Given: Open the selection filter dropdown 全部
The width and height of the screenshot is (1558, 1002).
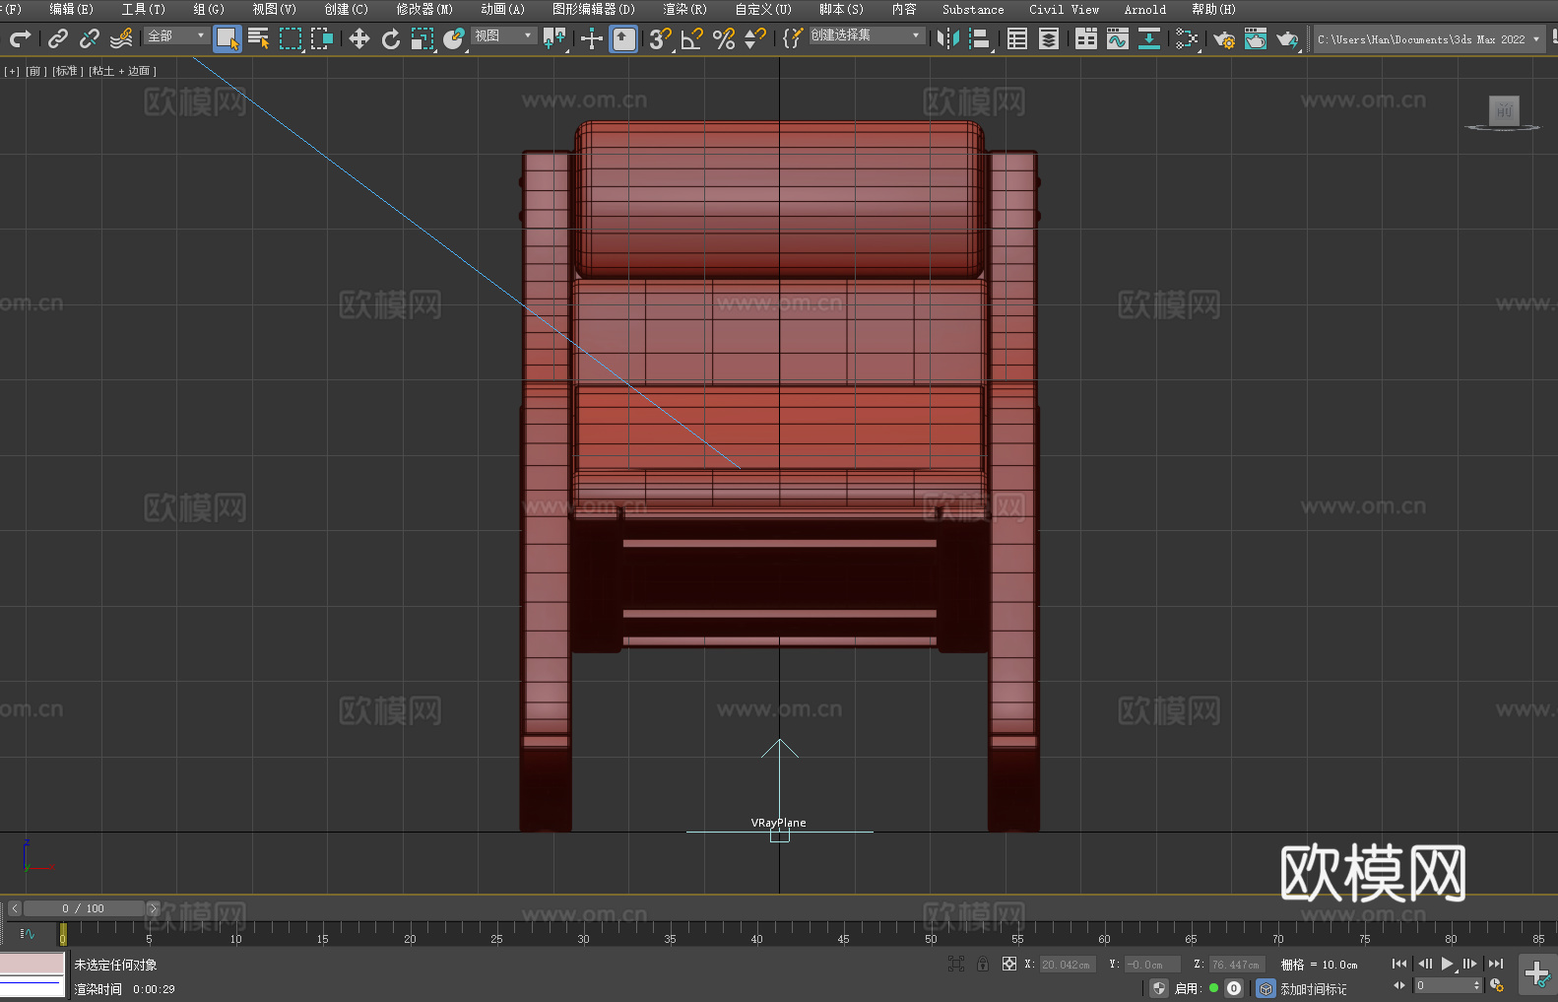Looking at the screenshot, I should [x=176, y=35].
